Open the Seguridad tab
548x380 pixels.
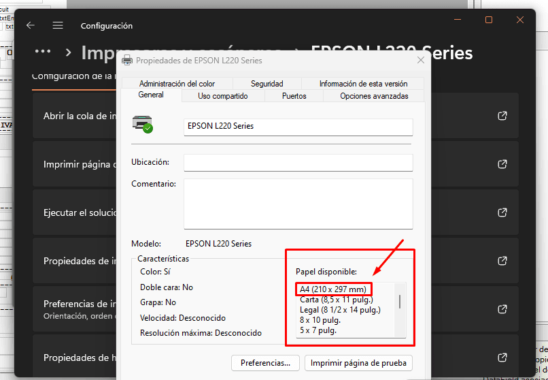267,84
